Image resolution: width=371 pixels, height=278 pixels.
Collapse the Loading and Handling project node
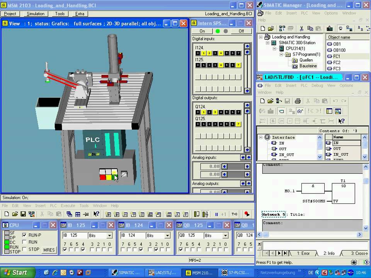260,37
